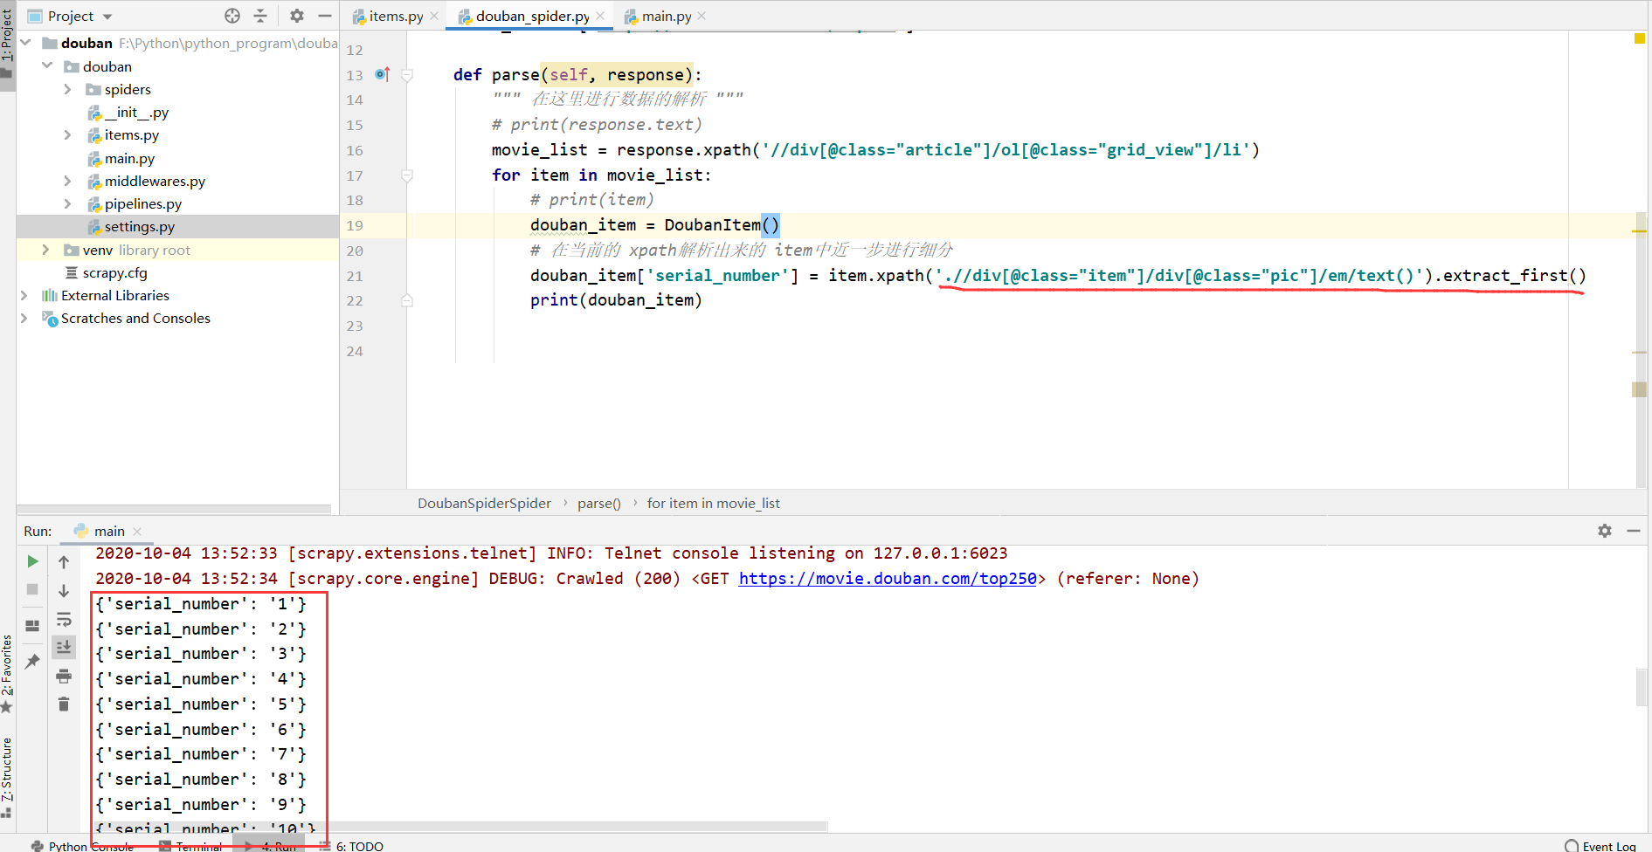Hide the Run tool window
Viewport: 1652px width, 852px height.
click(1634, 531)
